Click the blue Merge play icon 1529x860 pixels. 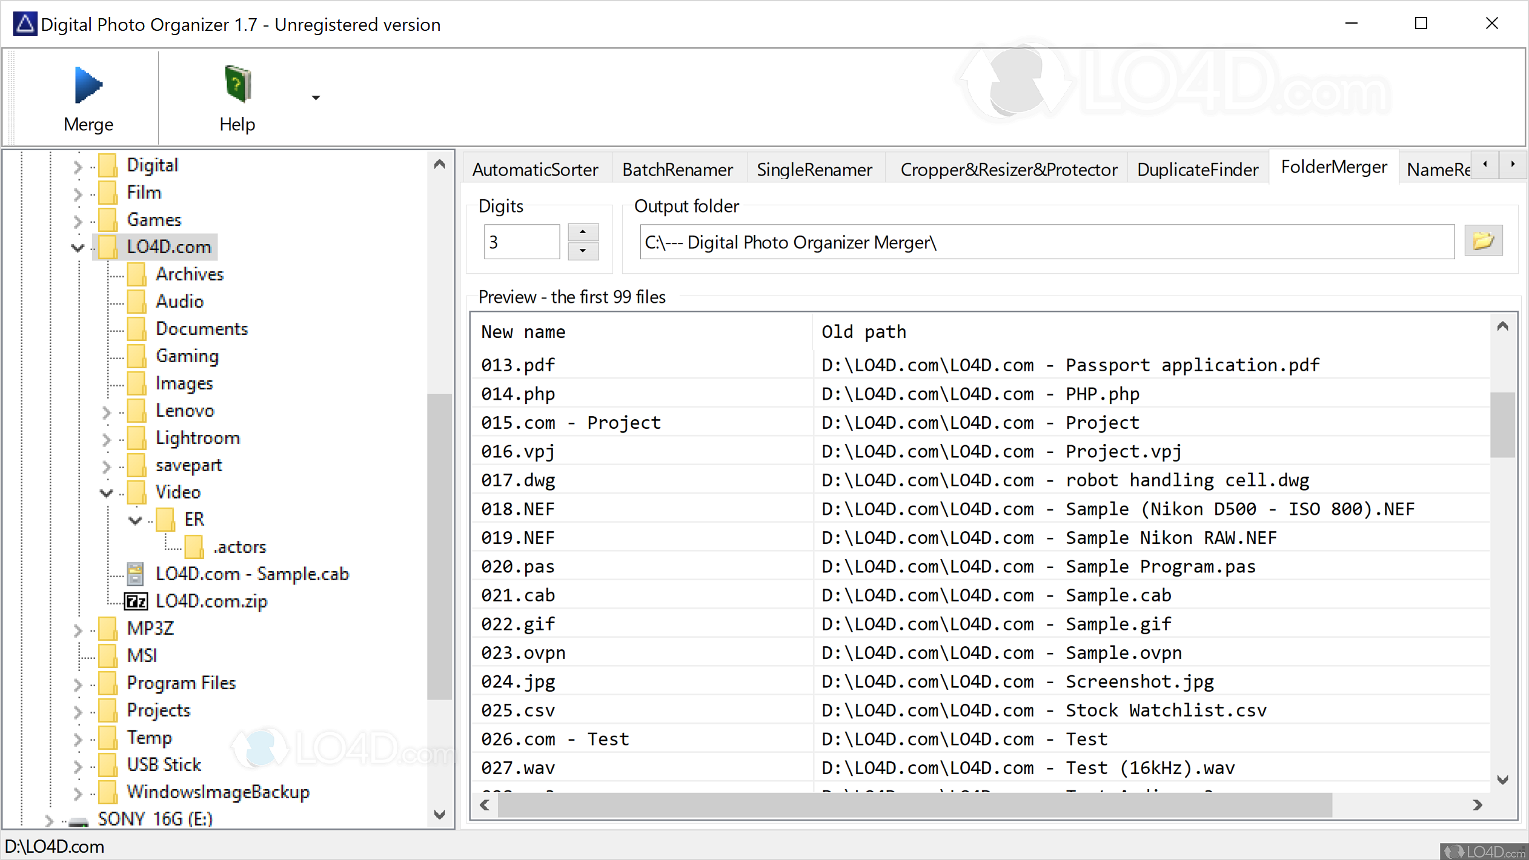88,85
